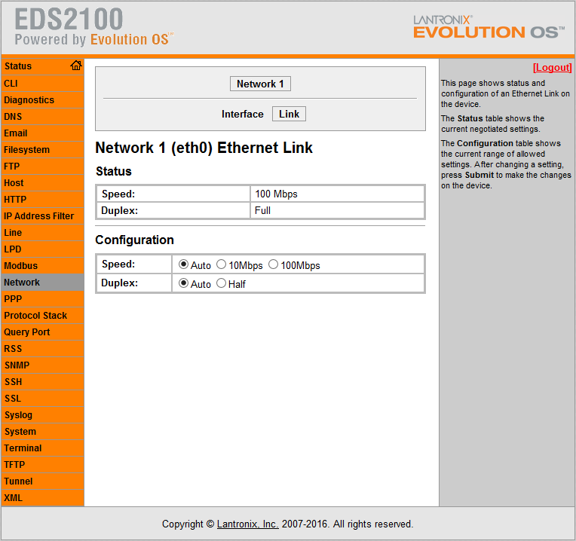Image resolution: width=576 pixels, height=541 pixels.
Task: Open RSS in the sidebar
Action: tap(43, 349)
